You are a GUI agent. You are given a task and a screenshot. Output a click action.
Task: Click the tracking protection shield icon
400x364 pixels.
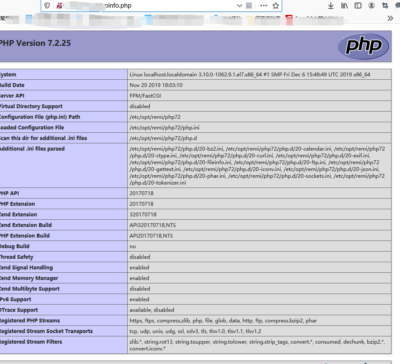(x=47, y=6)
